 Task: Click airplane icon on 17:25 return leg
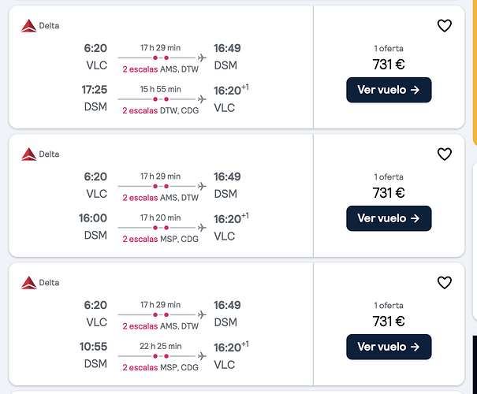(x=202, y=99)
